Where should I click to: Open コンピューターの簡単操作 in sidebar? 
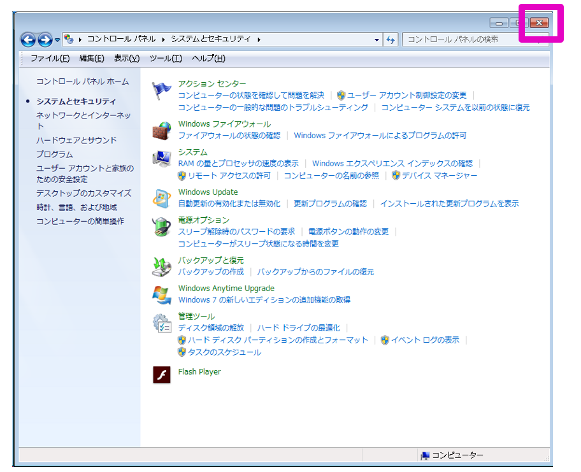(x=80, y=221)
